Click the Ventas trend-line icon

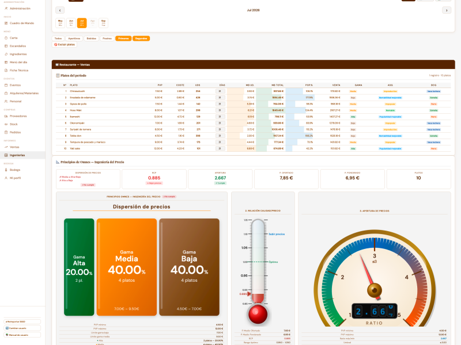(x=6, y=147)
